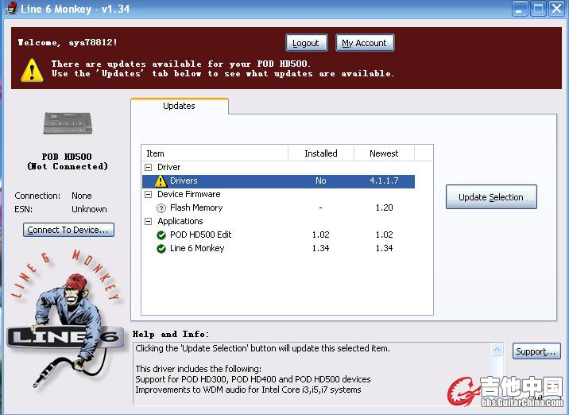Click the Connection 'None' value
569x415 pixels.
82,196
